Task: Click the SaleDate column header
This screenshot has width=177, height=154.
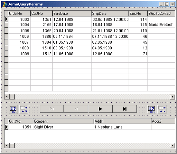Action: tap(72, 14)
